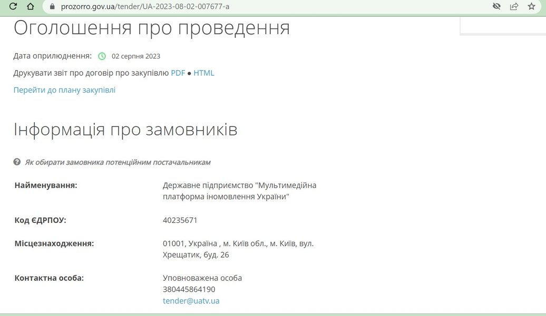Click the 'Оголошення про проведення' heading
The image size is (546, 316).
click(x=152, y=28)
